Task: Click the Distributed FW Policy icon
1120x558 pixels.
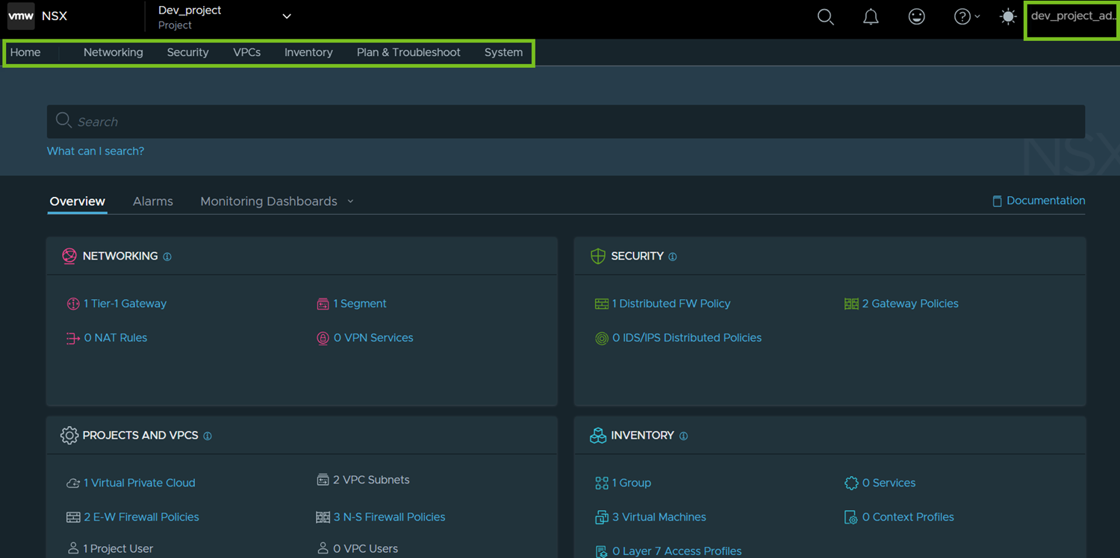Action: 601,304
